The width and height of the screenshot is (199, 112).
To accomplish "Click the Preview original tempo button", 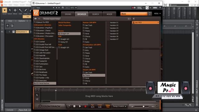I will click(x=52, y=19).
